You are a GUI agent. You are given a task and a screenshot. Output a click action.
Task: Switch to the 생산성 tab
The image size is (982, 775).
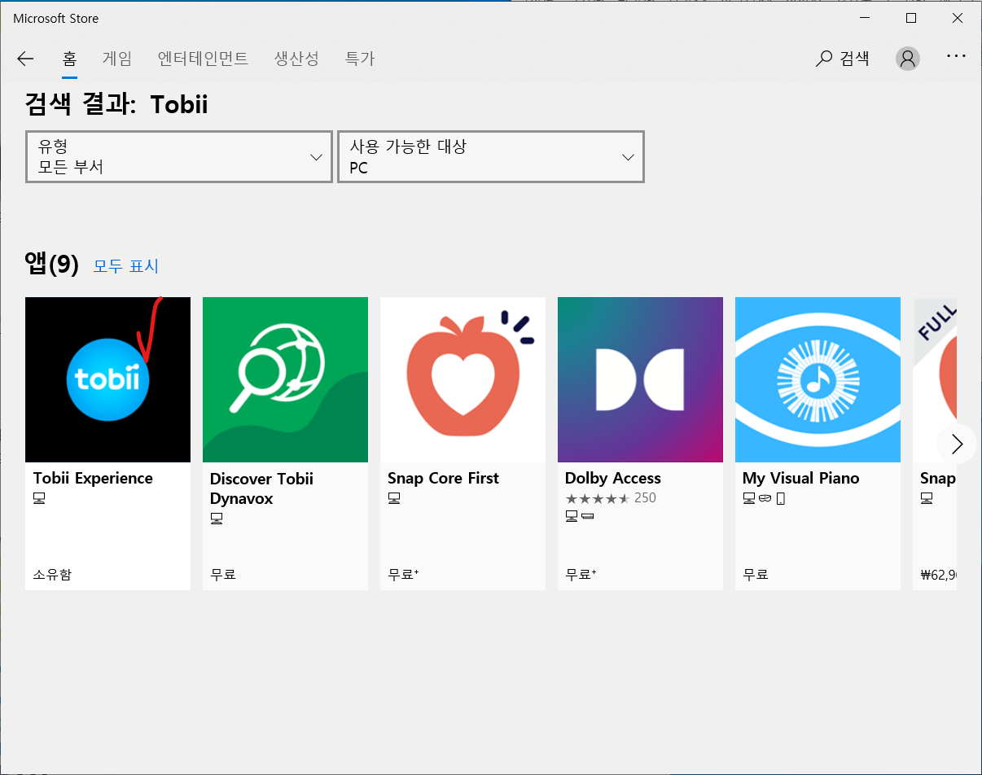296,59
